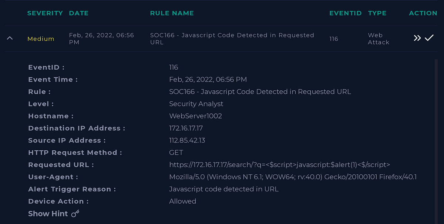444x224 pixels.
Task: Collapse the alert details chevron
Action: coord(10,38)
